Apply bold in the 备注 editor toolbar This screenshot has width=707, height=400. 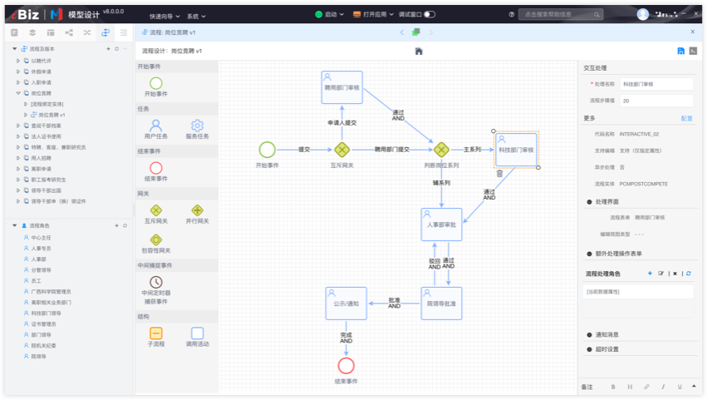point(613,387)
